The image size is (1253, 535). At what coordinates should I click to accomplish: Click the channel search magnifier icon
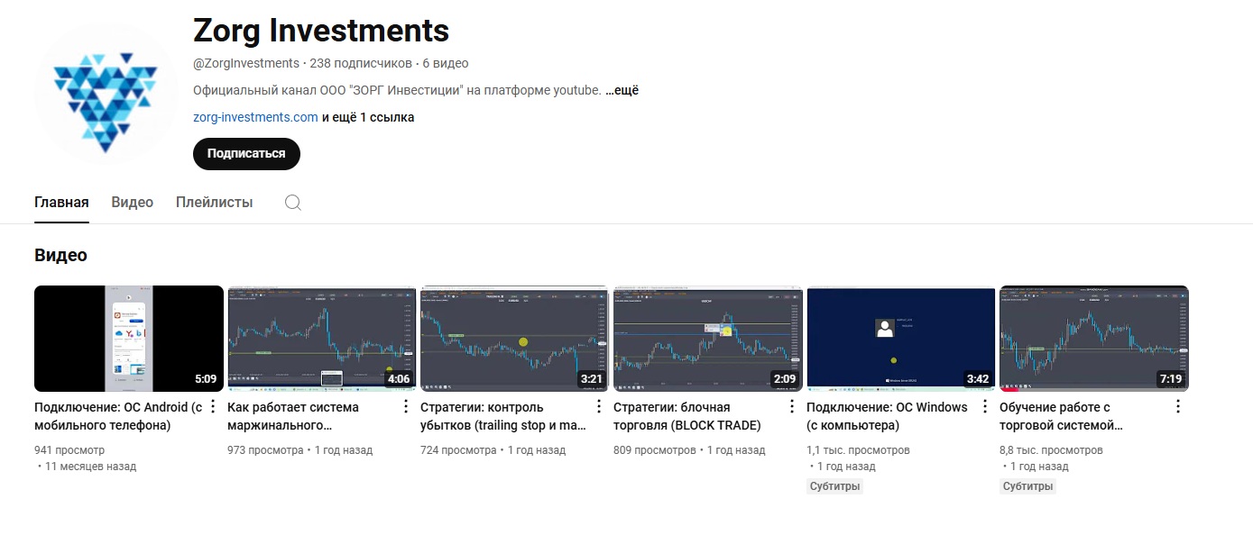click(x=293, y=203)
